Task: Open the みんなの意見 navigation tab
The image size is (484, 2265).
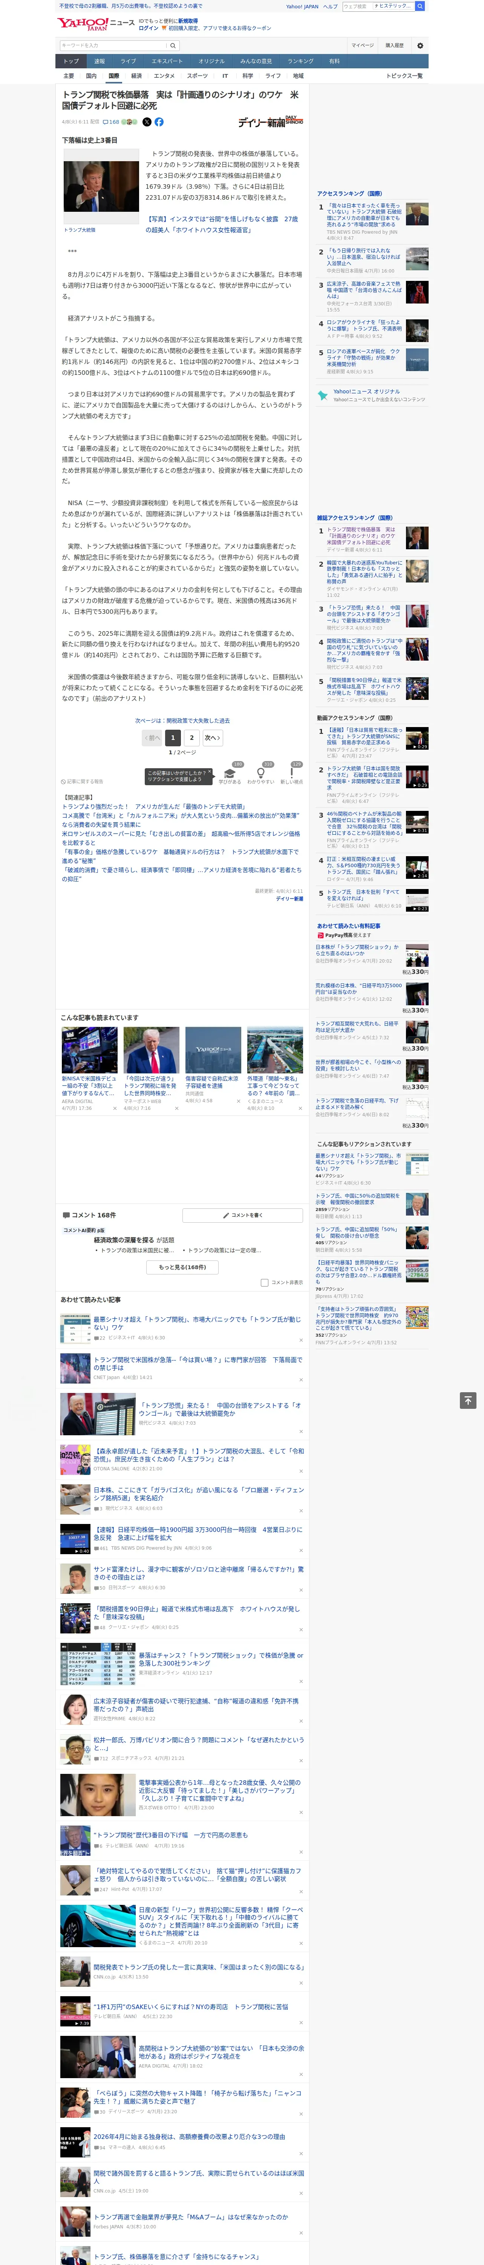Action: click(x=256, y=61)
